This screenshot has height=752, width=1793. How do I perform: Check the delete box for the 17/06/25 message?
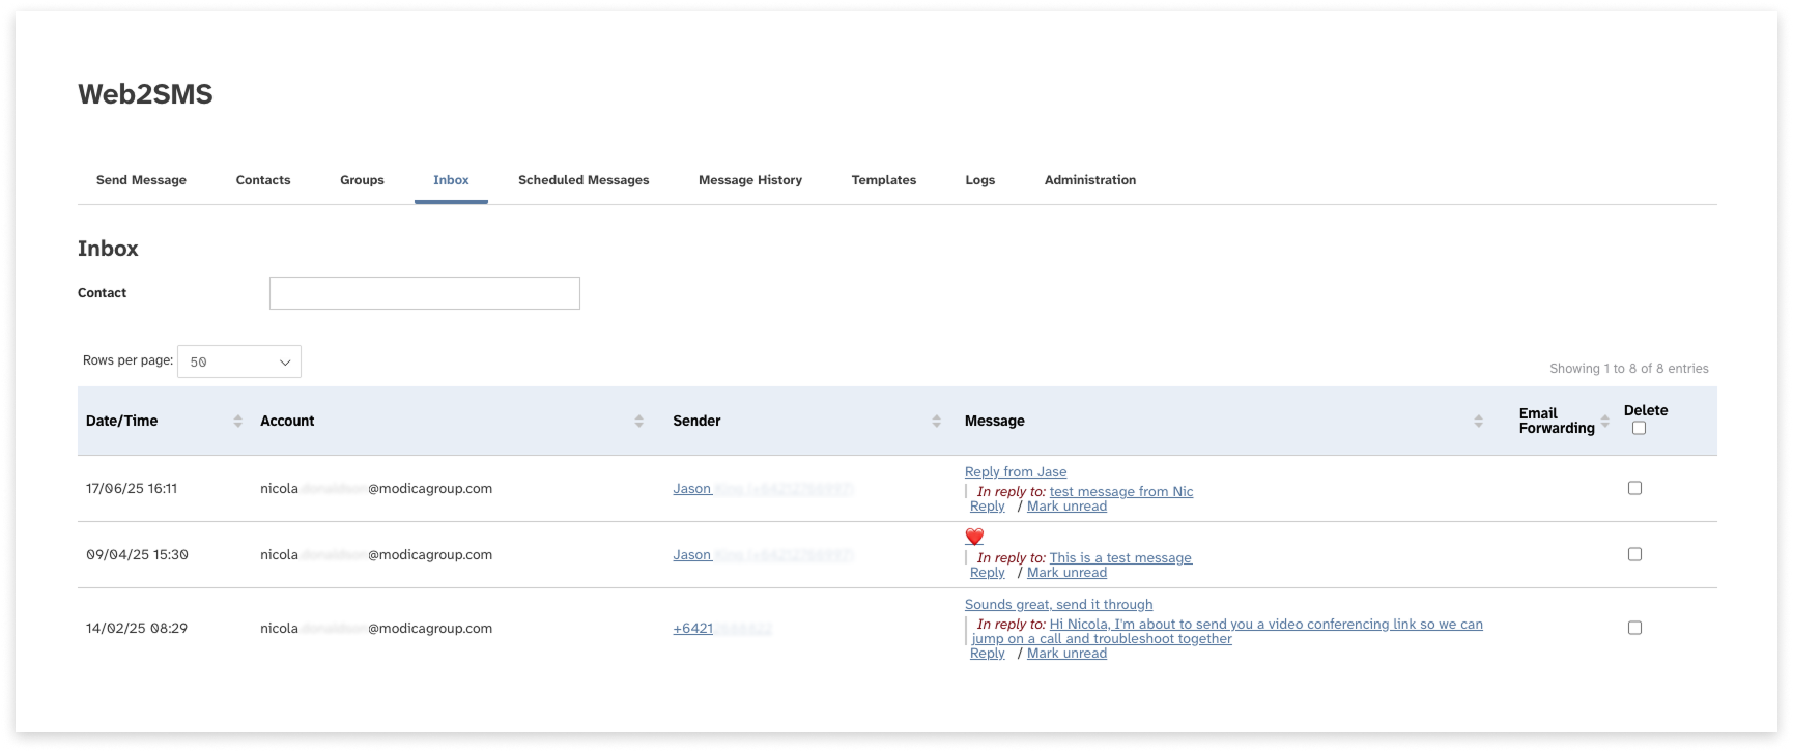pyautogui.click(x=1635, y=488)
